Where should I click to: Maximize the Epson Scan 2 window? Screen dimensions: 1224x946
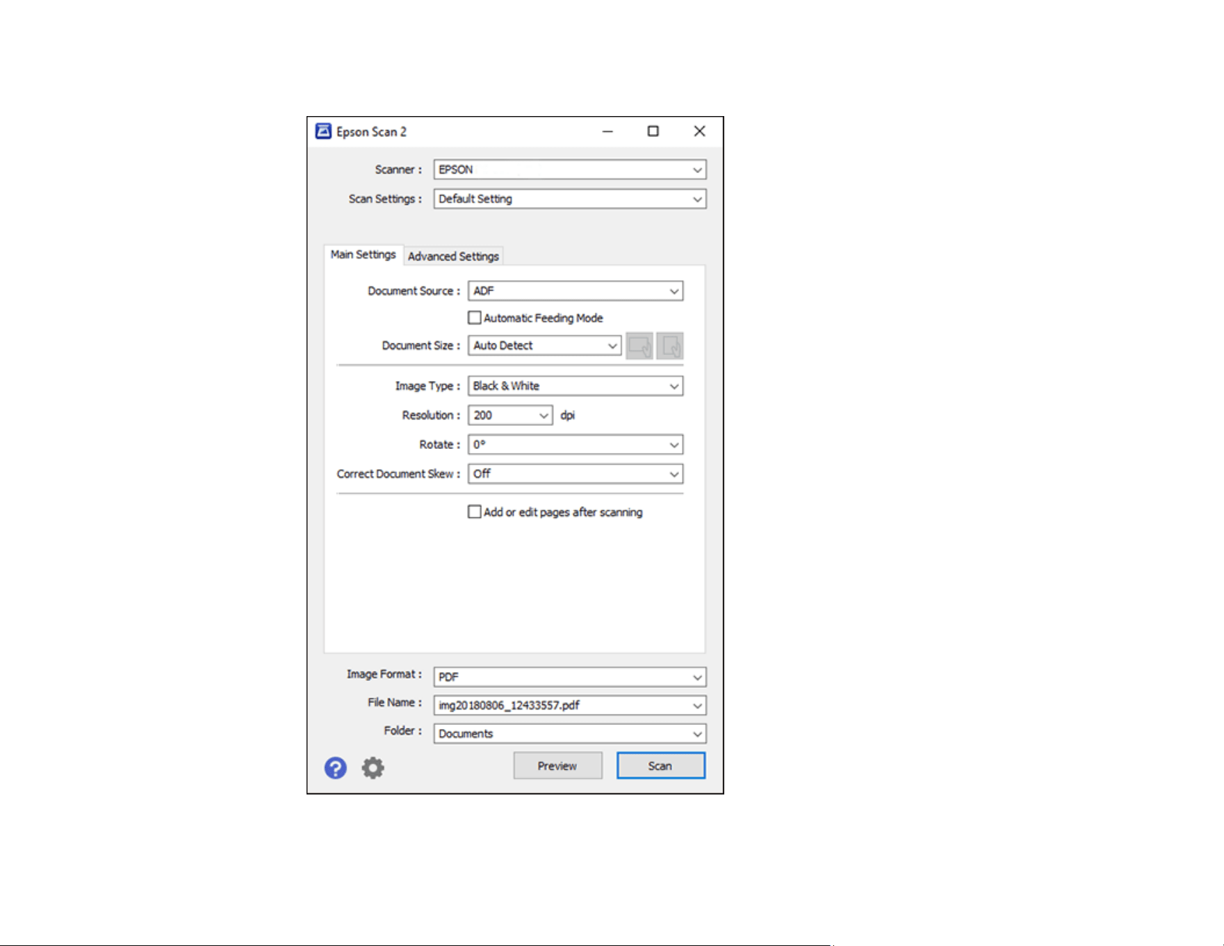[x=653, y=131]
